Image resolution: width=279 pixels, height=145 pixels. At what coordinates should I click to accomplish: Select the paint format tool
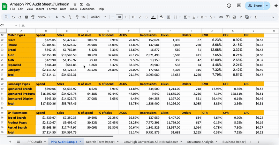(x=33, y=17)
